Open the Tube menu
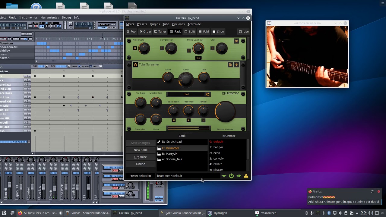 click(166, 24)
